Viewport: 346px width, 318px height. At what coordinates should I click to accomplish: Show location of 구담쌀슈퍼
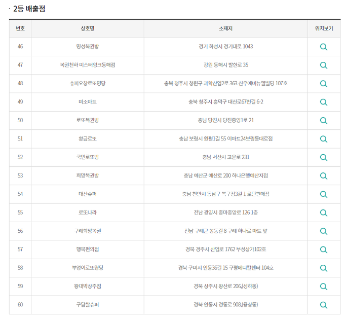click(324, 305)
